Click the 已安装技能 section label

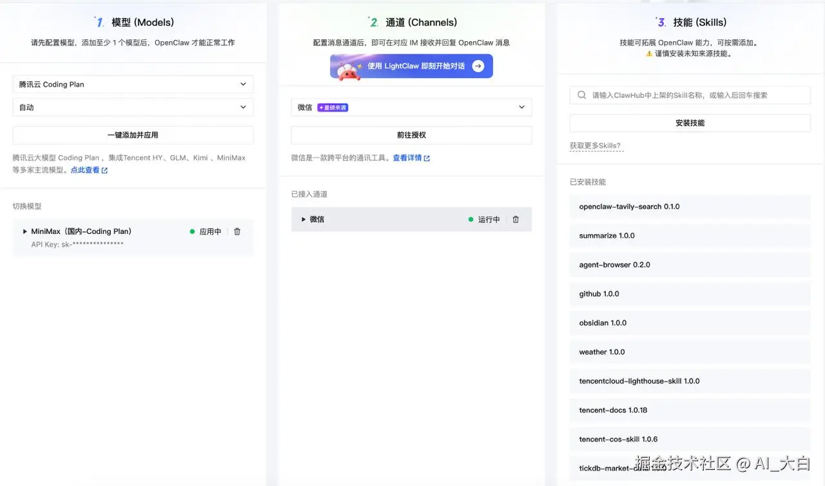(588, 182)
